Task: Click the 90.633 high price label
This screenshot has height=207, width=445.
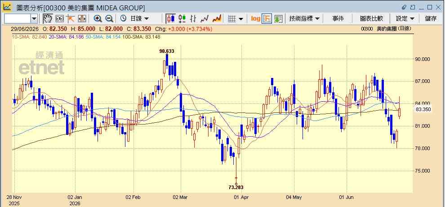Action: (x=167, y=51)
